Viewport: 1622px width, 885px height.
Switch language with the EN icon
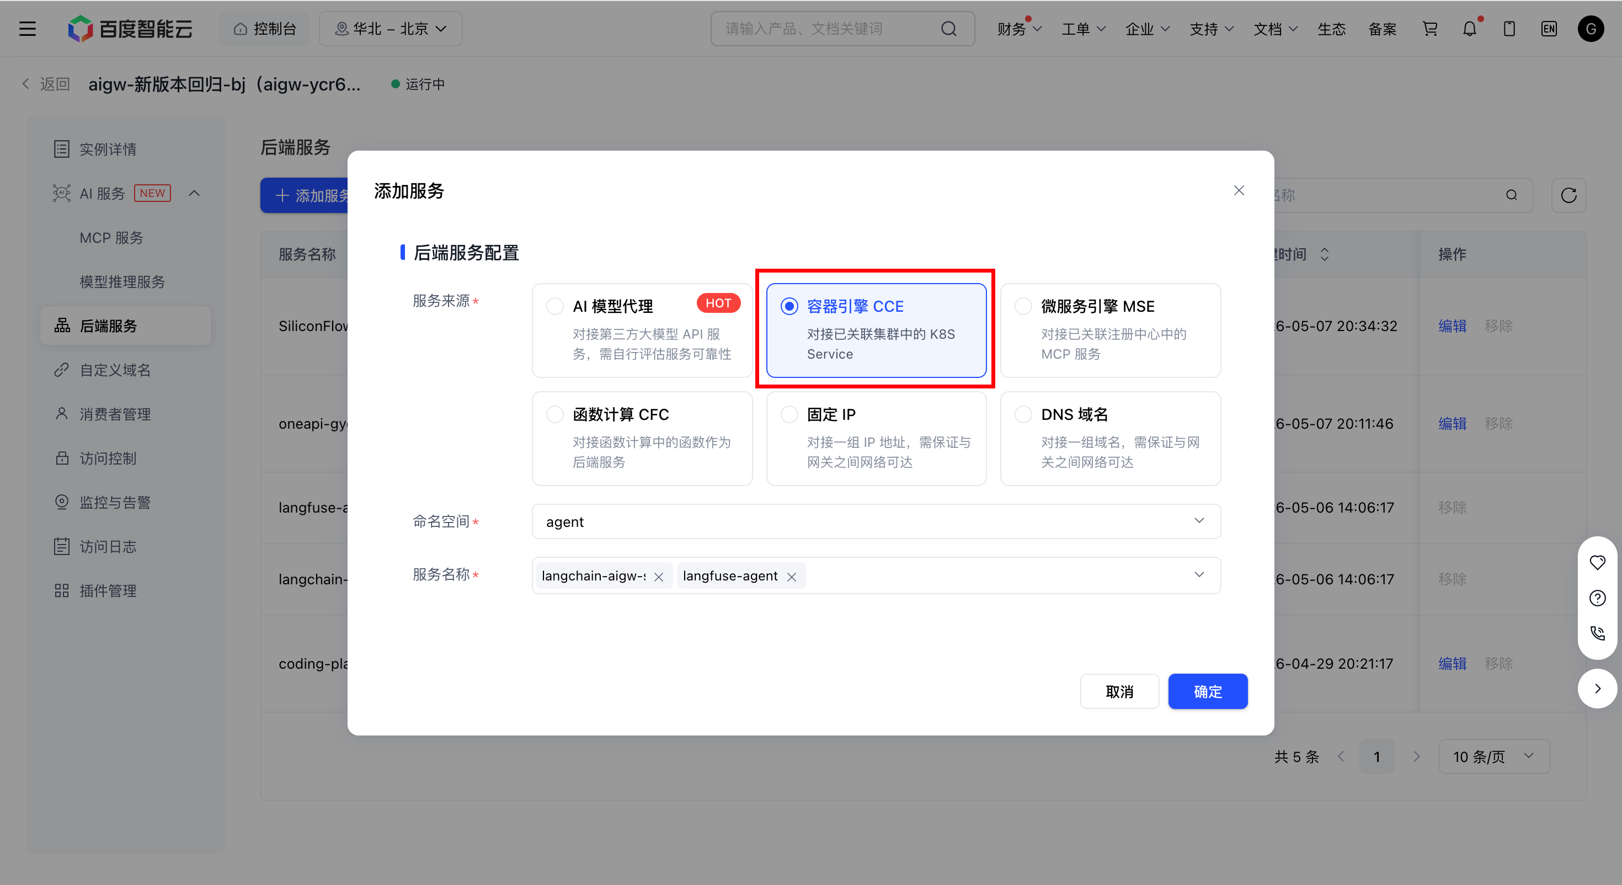click(1549, 29)
